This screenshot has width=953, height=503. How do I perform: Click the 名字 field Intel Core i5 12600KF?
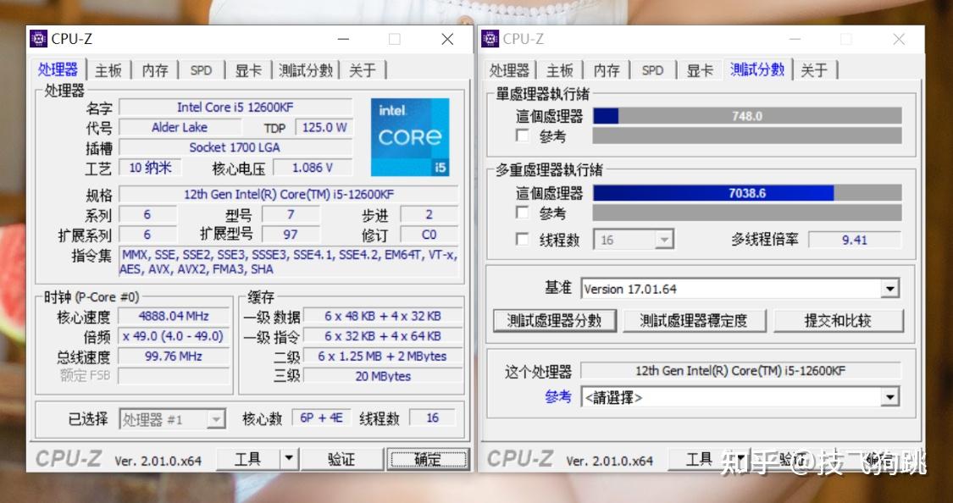tap(235, 108)
